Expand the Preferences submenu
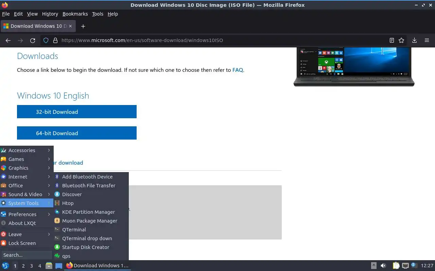This screenshot has width=435, height=271. (x=27, y=214)
